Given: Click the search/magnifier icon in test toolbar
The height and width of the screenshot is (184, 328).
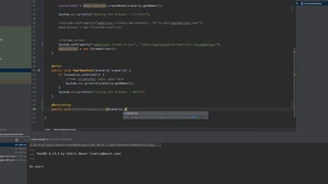Looking at the screenshot, I should tap(16, 140).
